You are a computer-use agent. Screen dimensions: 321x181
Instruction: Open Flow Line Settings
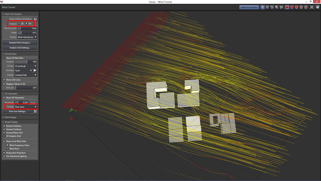click(18, 111)
